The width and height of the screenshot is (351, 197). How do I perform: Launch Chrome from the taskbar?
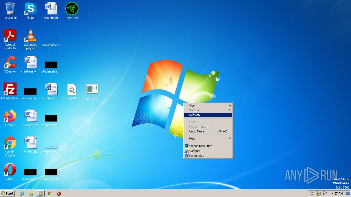(x=50, y=193)
